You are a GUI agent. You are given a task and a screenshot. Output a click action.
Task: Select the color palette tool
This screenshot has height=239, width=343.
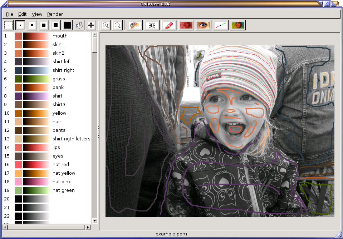pyautogui.click(x=134, y=25)
